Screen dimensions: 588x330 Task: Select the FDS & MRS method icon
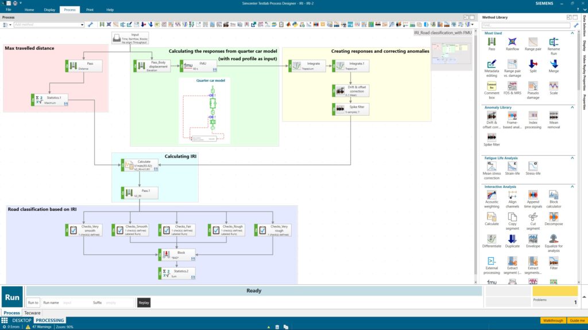[512, 86]
